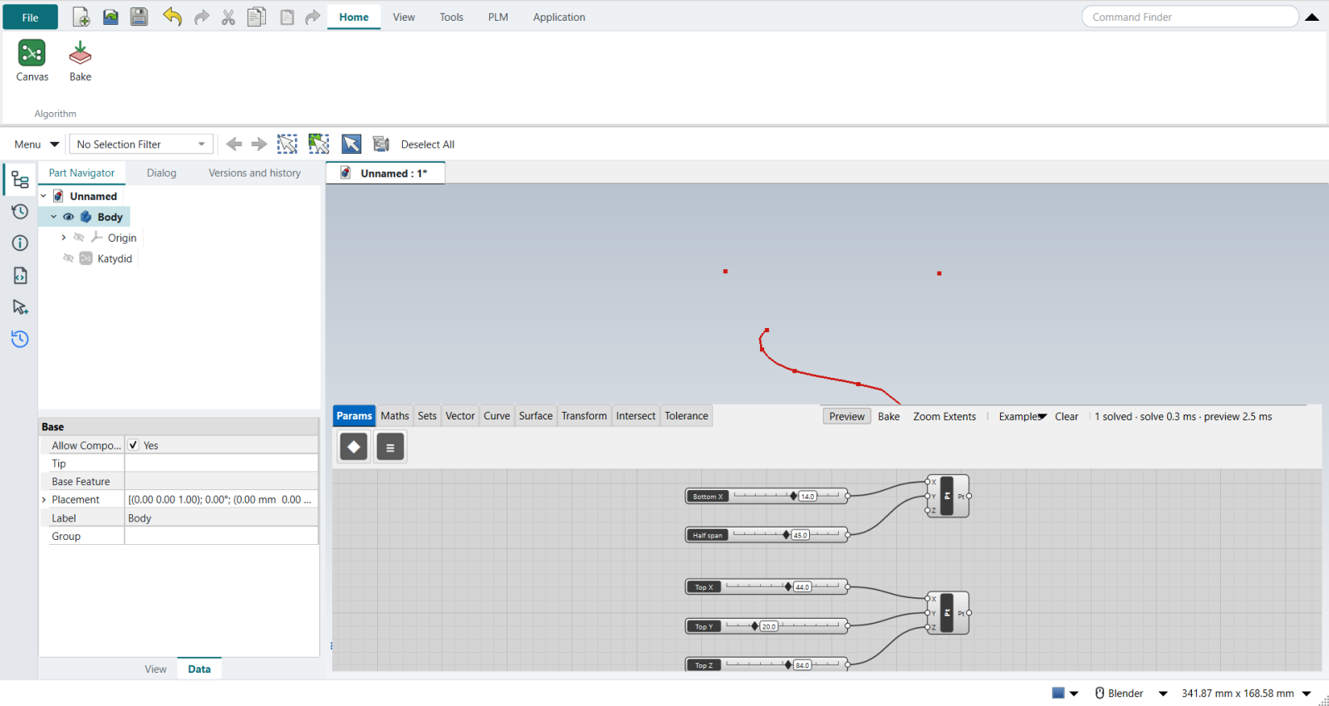
Task: Open the Examples dropdown
Action: tap(1022, 416)
